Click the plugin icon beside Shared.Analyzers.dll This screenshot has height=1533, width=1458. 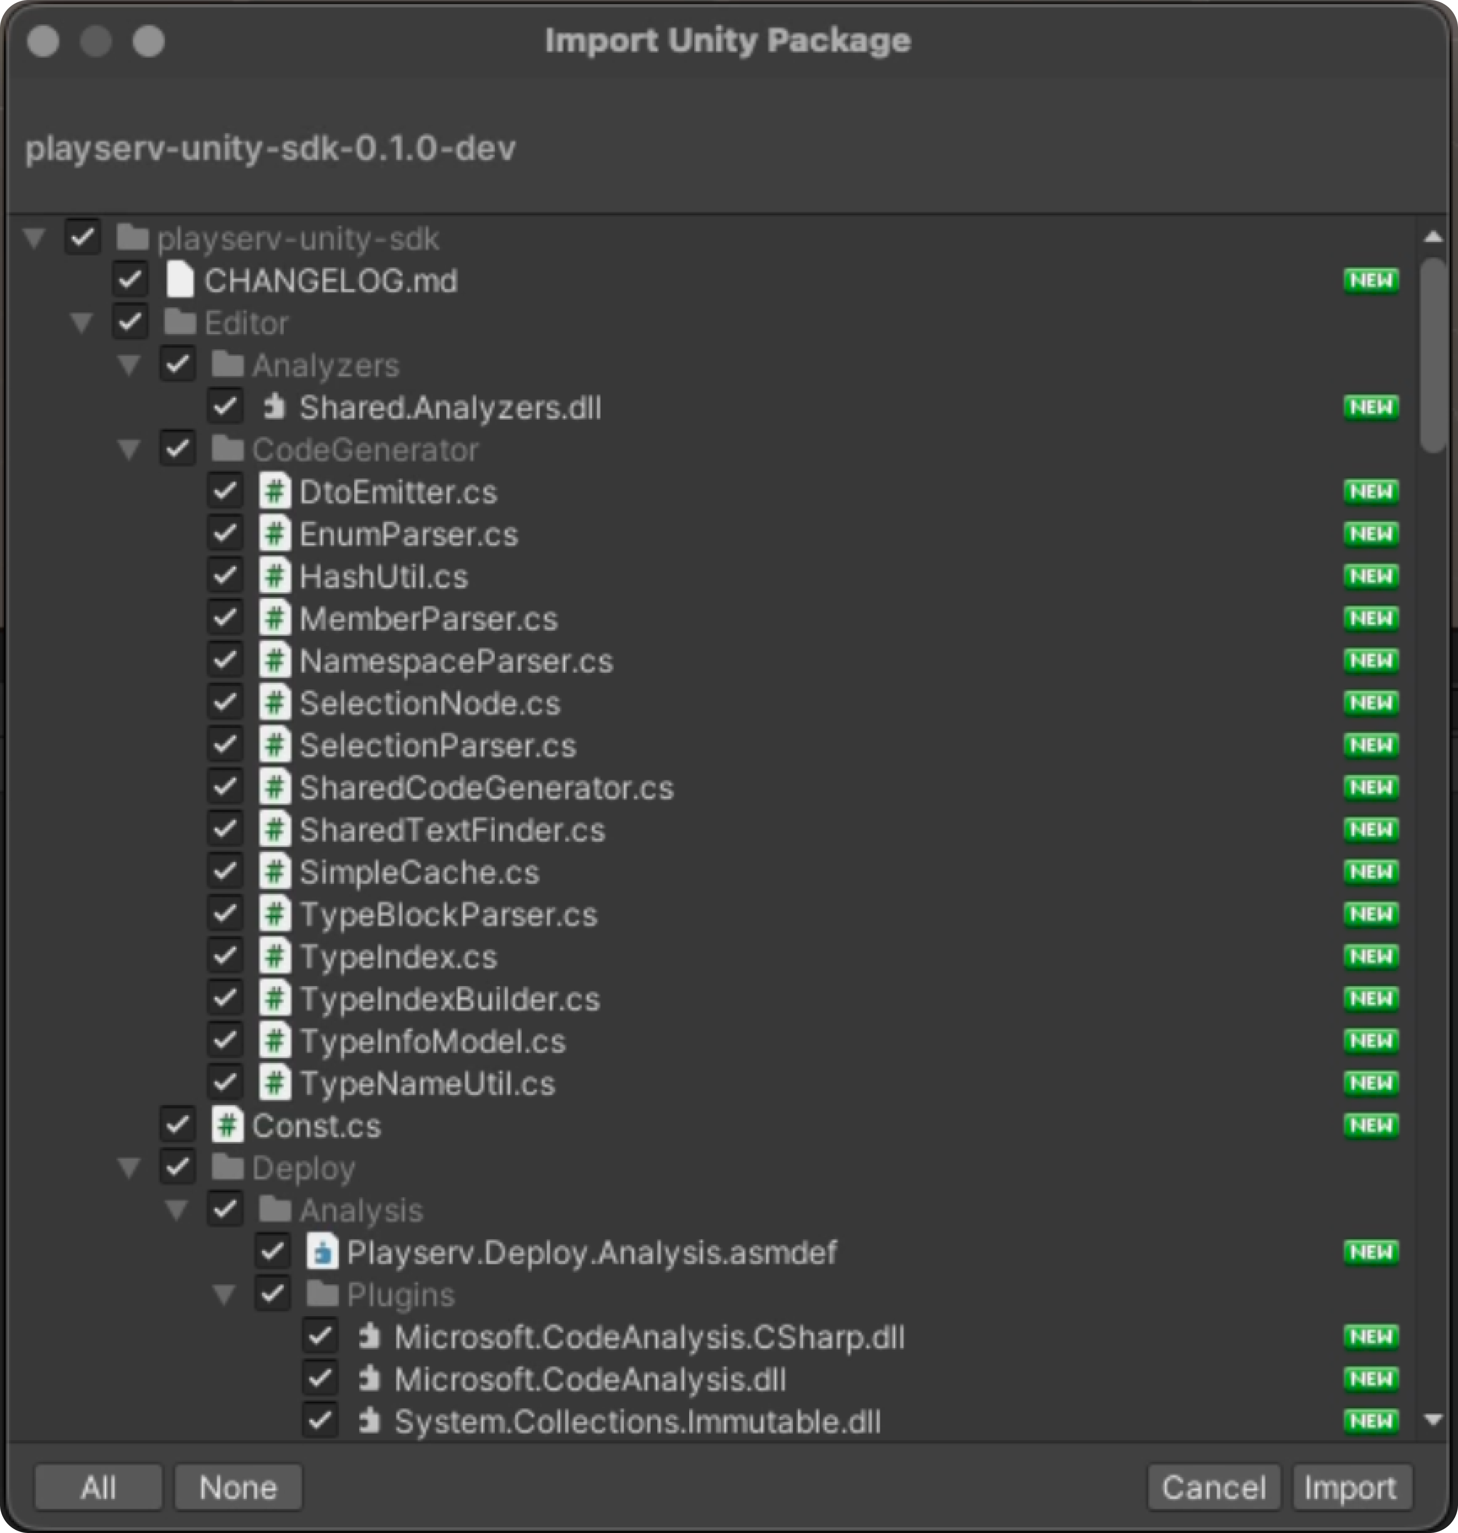coord(275,407)
